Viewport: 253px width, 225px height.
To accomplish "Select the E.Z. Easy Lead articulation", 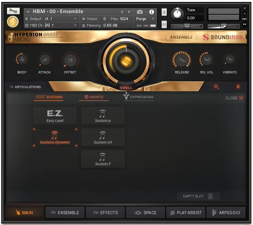I will [55, 116].
